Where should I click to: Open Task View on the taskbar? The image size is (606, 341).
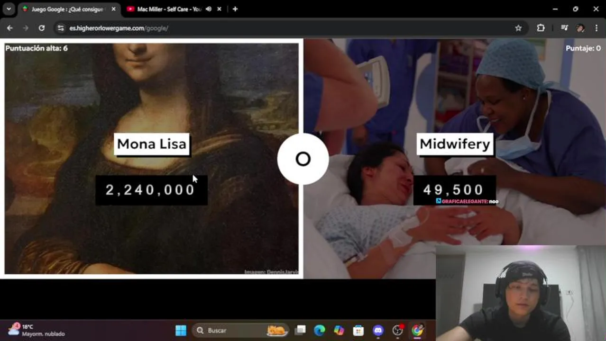coord(300,330)
